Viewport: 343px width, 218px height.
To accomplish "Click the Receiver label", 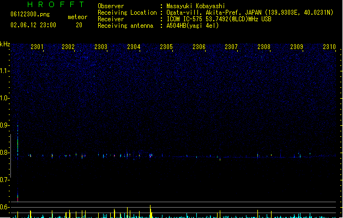I will (111, 19).
